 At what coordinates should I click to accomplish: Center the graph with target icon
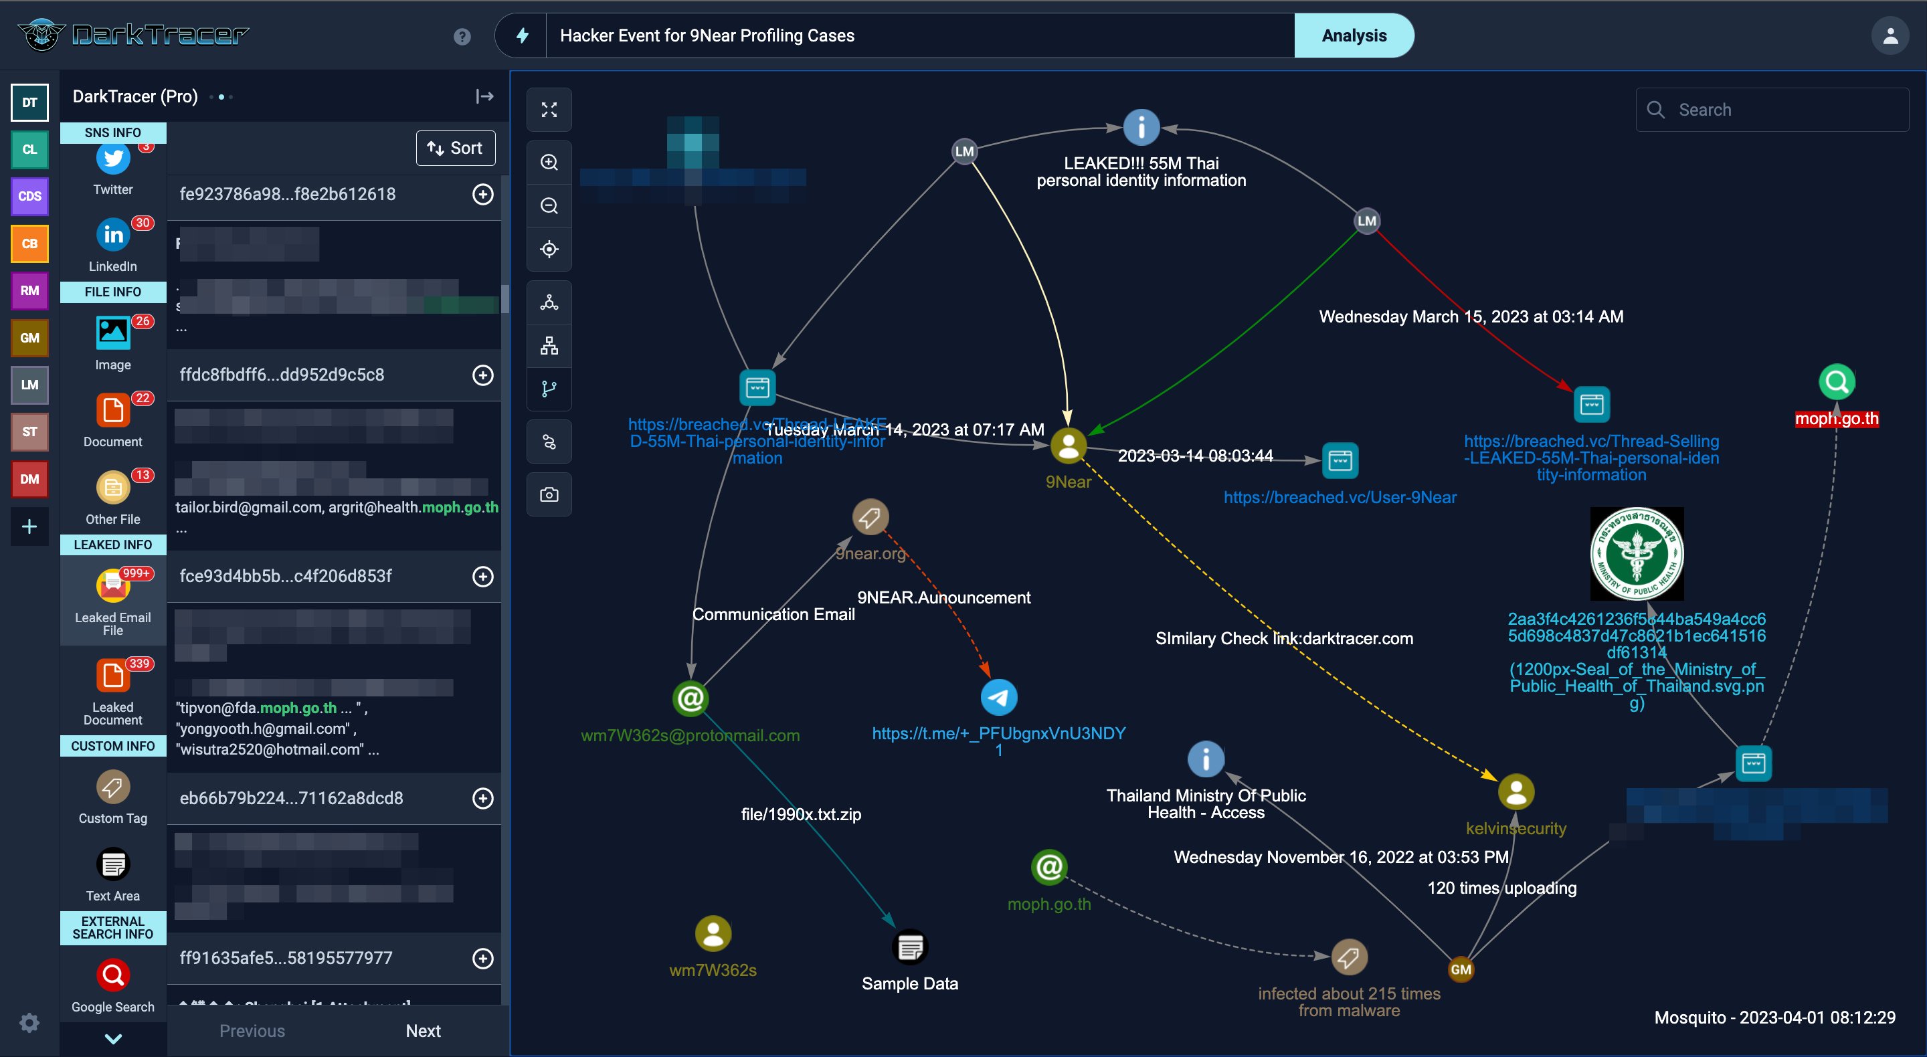click(549, 249)
